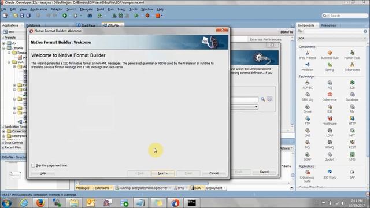
Task: Choose the BAM 11g adapter icon
Action: (307, 95)
